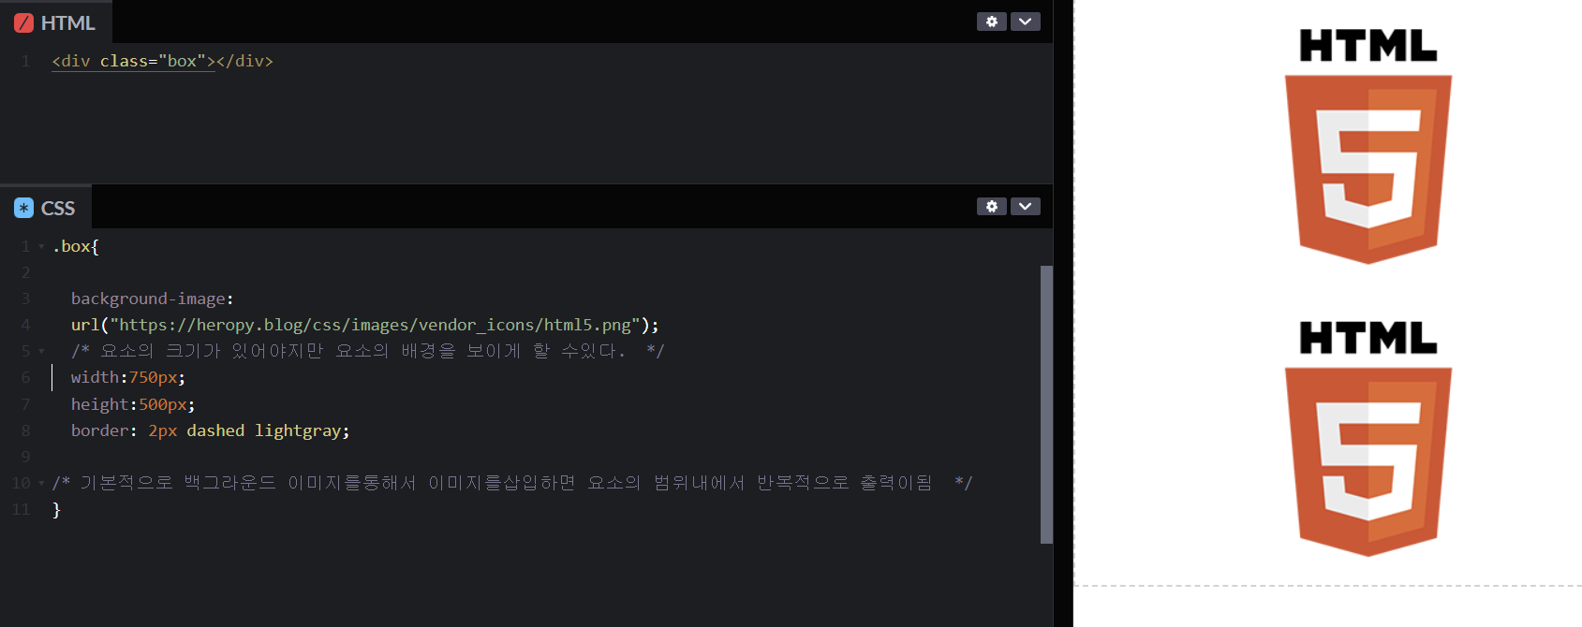The width and height of the screenshot is (1582, 627).
Task: Click the red HTML slash icon
Action: 23,23
